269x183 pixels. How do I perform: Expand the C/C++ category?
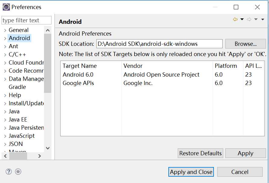coord(5,55)
